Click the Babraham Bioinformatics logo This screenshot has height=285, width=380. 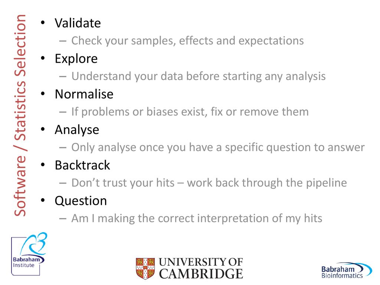click(x=347, y=271)
